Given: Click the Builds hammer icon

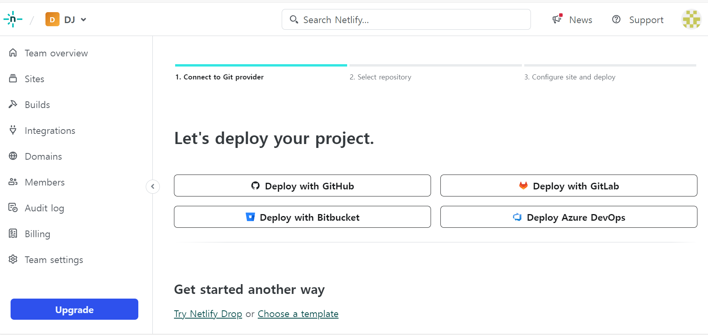Looking at the screenshot, I should click(x=13, y=104).
